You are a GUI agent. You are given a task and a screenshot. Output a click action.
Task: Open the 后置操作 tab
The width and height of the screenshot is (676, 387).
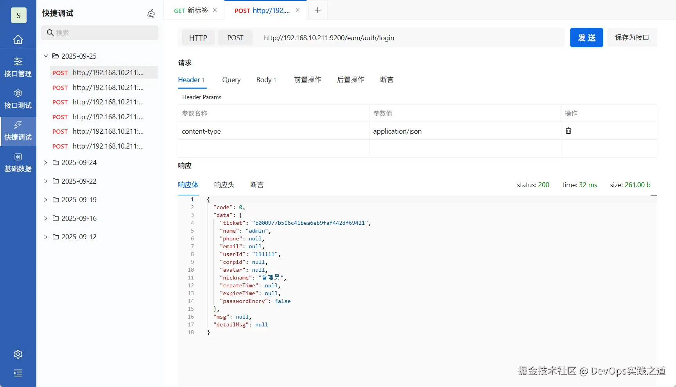click(351, 80)
